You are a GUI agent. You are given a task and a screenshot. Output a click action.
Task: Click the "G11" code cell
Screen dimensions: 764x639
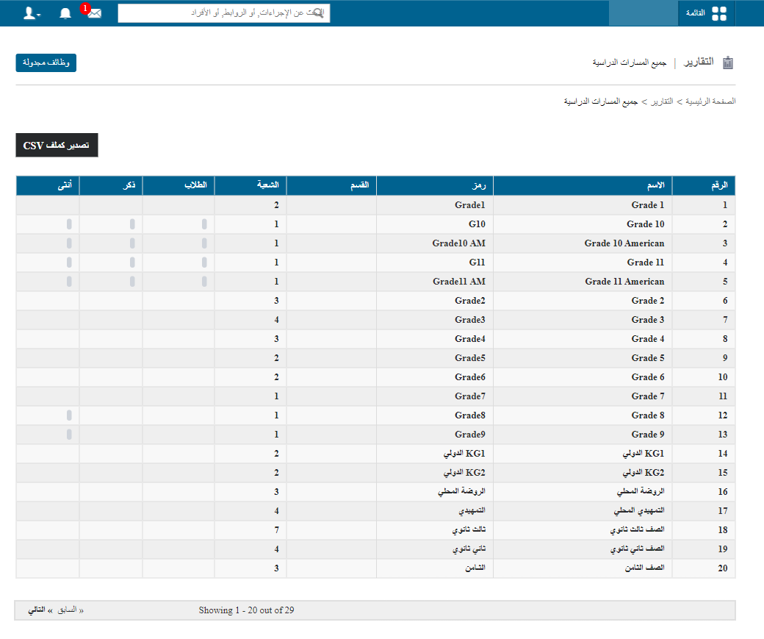(435, 263)
